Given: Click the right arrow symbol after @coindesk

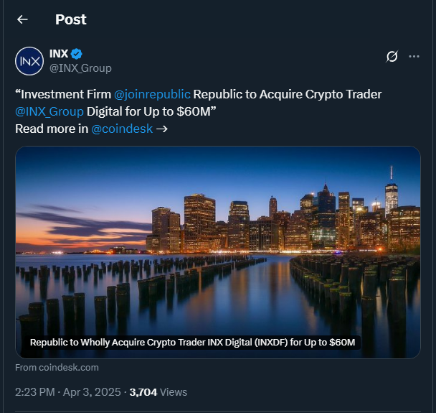Looking at the screenshot, I should click(162, 129).
